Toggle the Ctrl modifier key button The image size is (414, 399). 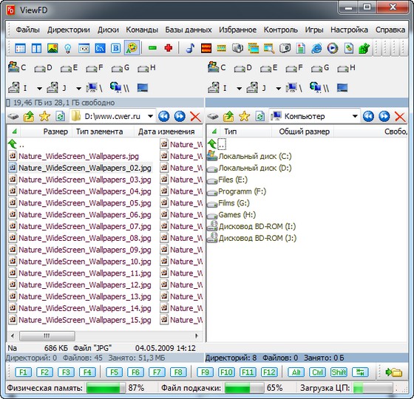pos(317,372)
